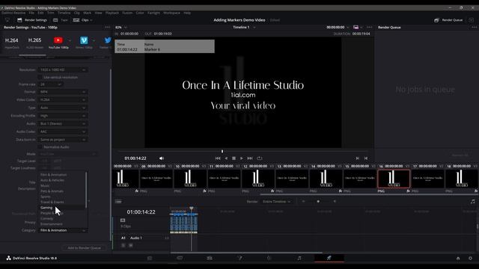
Task: Toggle the Clips view button
Action: (x=82, y=20)
